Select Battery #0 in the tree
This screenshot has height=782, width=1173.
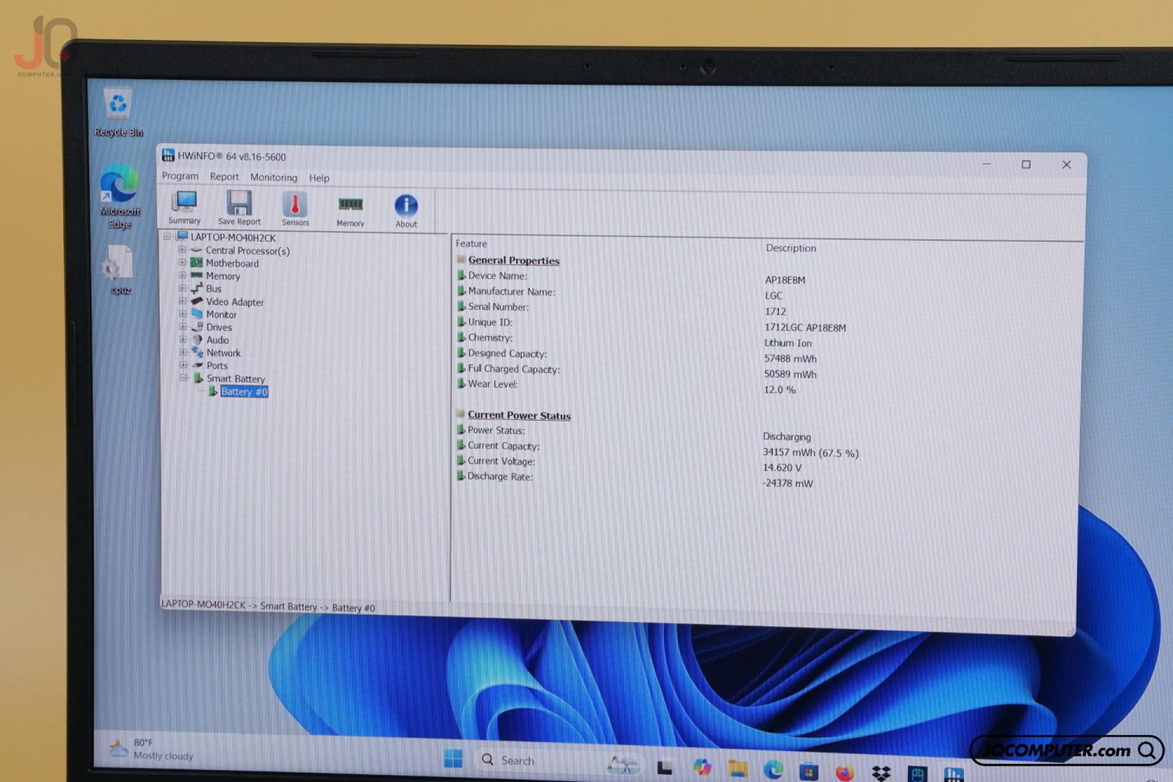click(x=244, y=392)
